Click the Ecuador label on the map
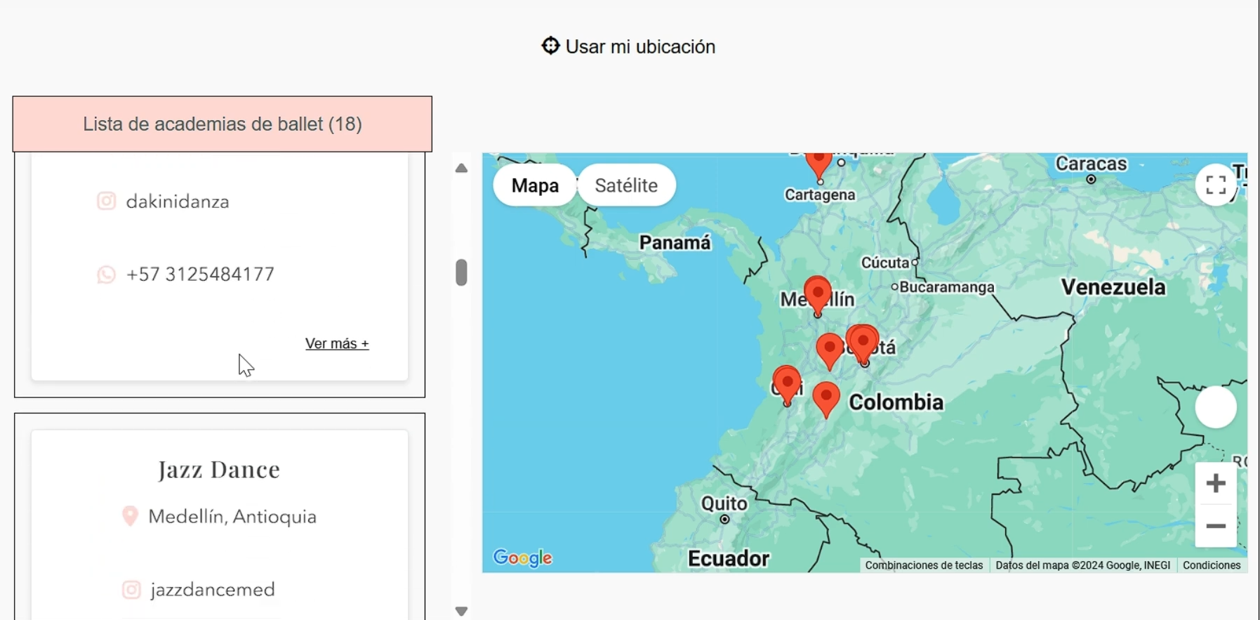This screenshot has width=1260, height=620. [729, 559]
